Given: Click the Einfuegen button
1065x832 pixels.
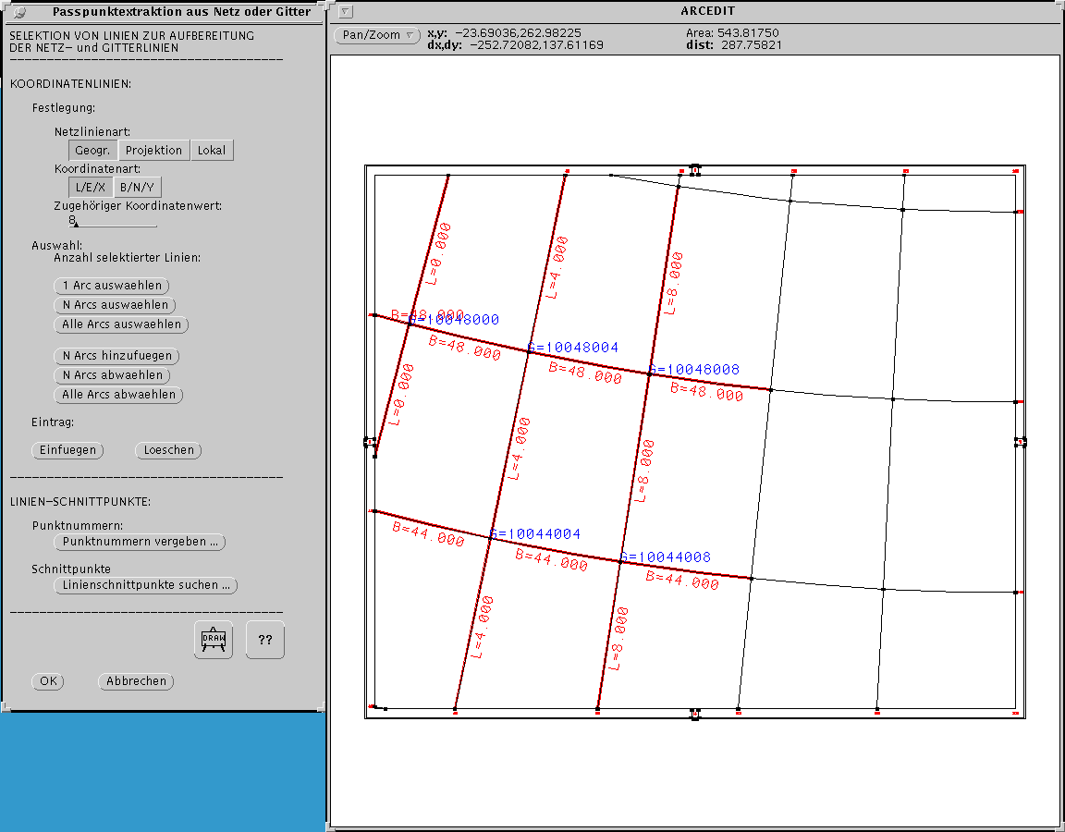Looking at the screenshot, I should tap(67, 450).
